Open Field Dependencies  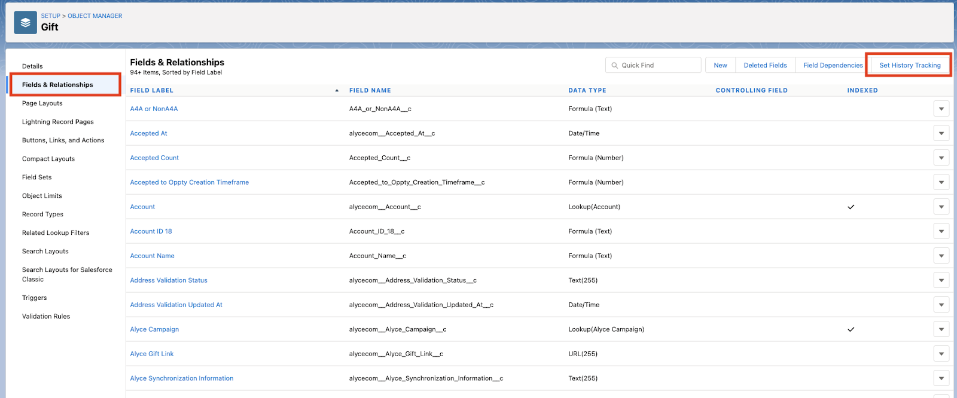tap(833, 65)
